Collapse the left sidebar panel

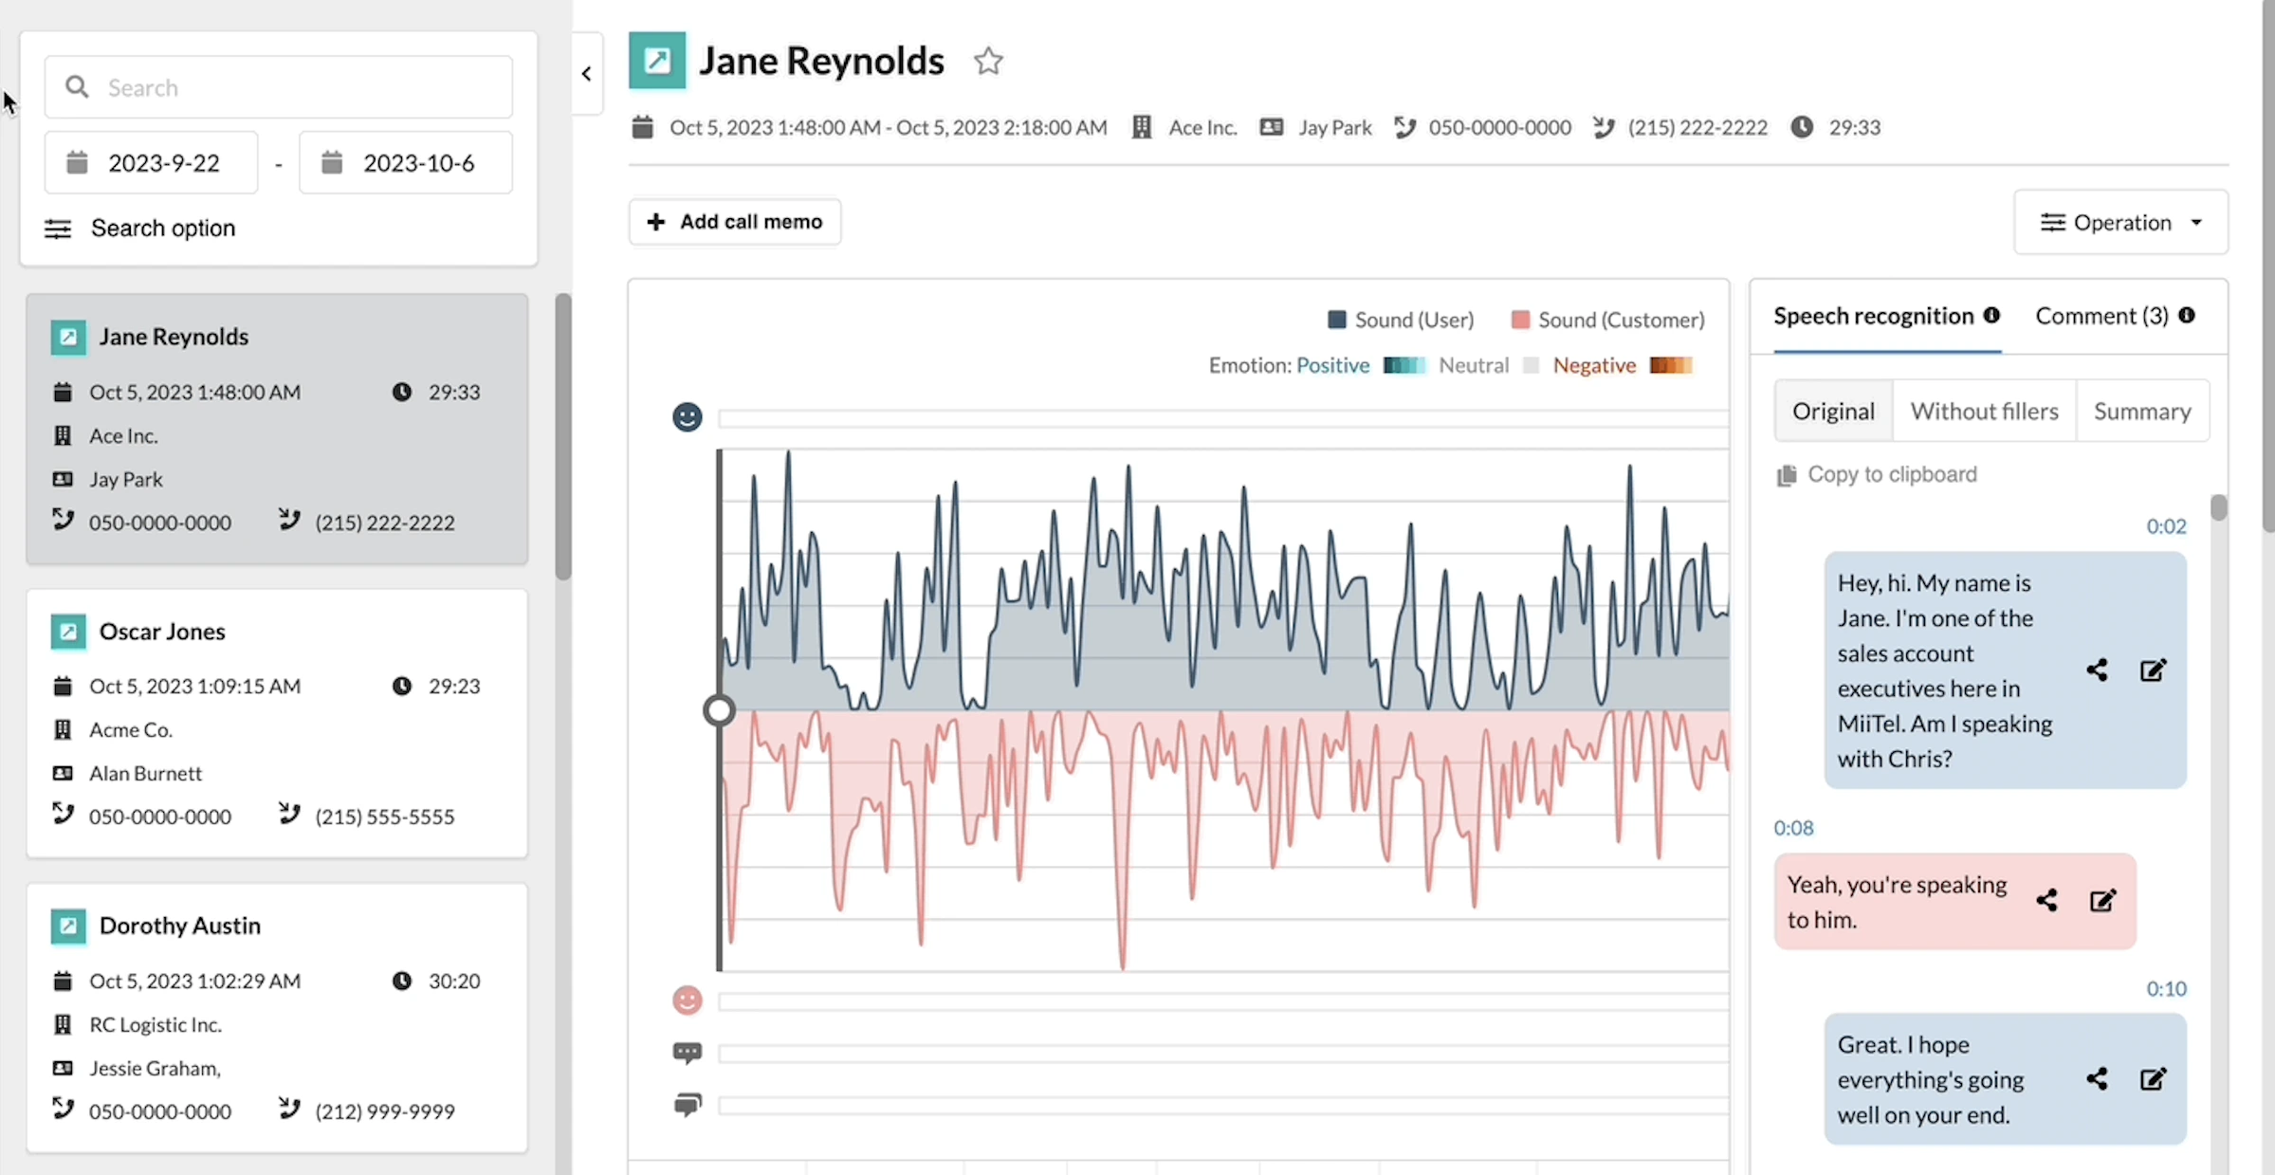point(586,72)
